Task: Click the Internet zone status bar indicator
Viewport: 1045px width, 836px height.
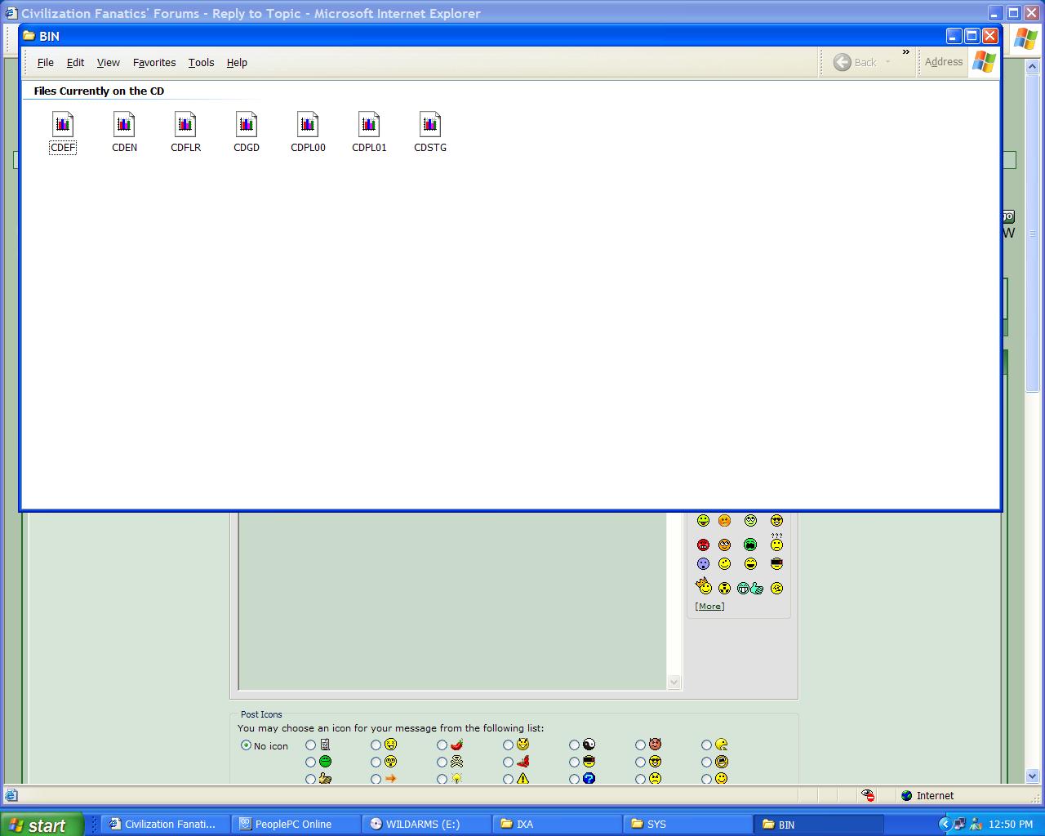Action: (x=927, y=795)
